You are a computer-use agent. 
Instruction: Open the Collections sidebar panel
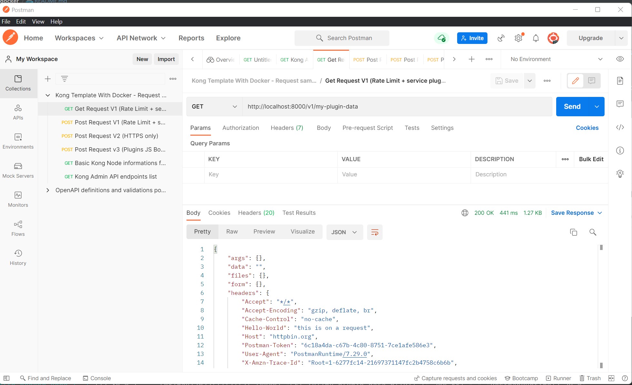tap(18, 83)
